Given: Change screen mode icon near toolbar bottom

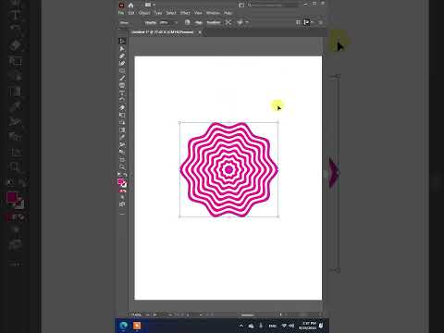Looking at the screenshot, I should coord(122,204).
